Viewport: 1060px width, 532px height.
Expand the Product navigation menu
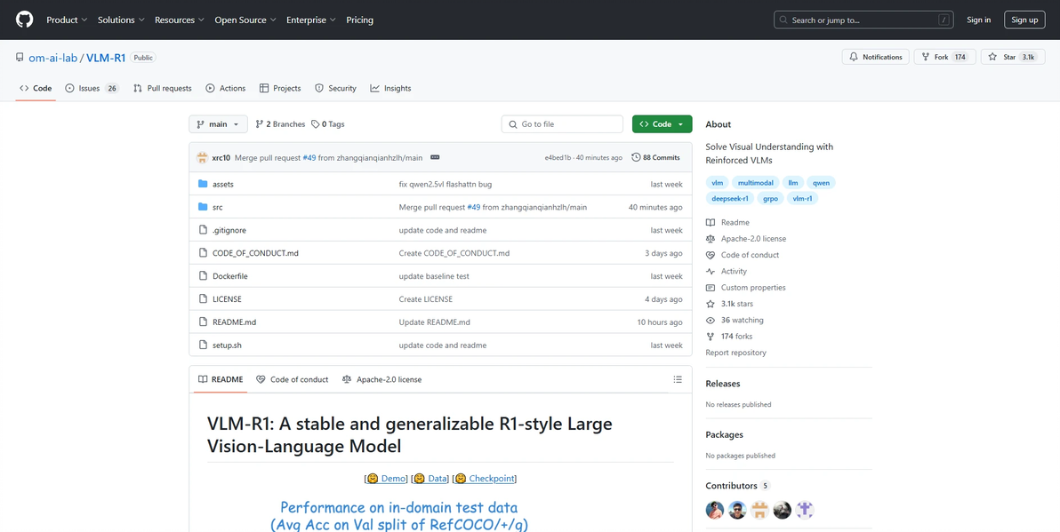pos(67,20)
